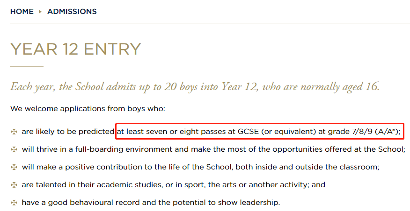Click cross bullet icon beside positive contribution item
The image size is (410, 211).
coord(14,167)
